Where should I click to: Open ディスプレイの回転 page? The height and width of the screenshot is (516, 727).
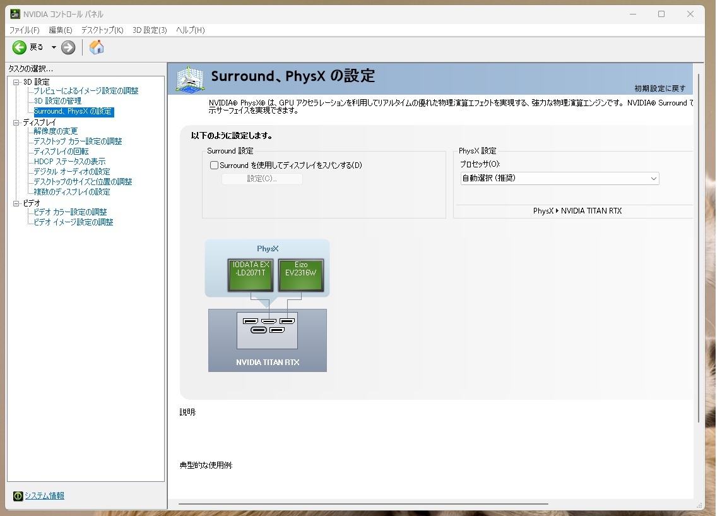pos(61,152)
